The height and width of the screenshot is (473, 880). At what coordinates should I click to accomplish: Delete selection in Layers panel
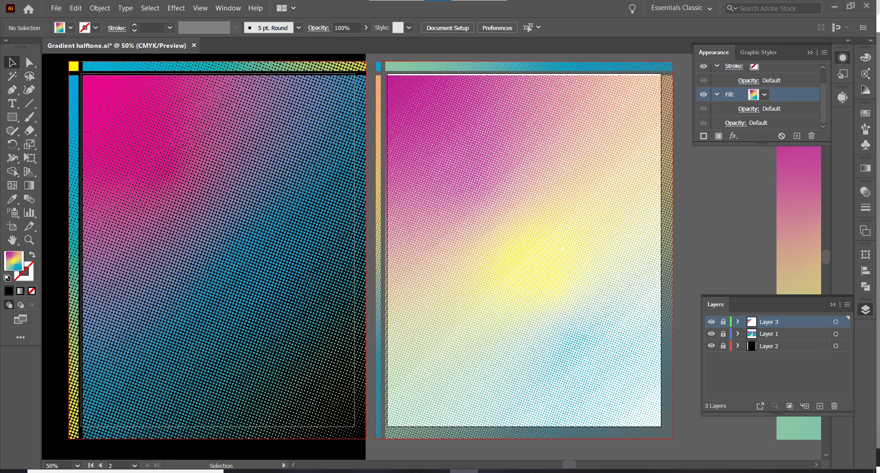click(x=834, y=406)
